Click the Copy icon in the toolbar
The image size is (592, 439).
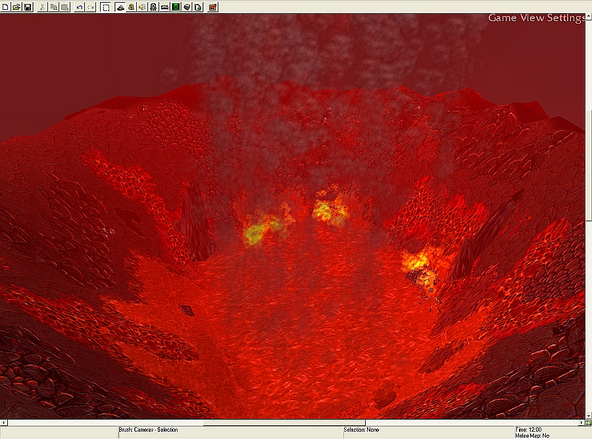click(53, 7)
